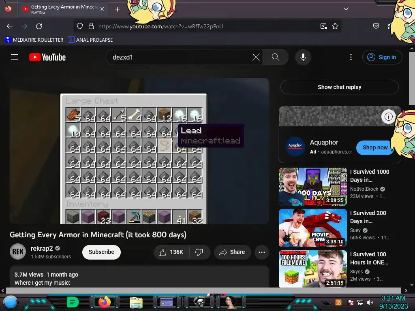Open more actions ellipsis under video
The width and height of the screenshot is (415, 311).
tap(262, 252)
